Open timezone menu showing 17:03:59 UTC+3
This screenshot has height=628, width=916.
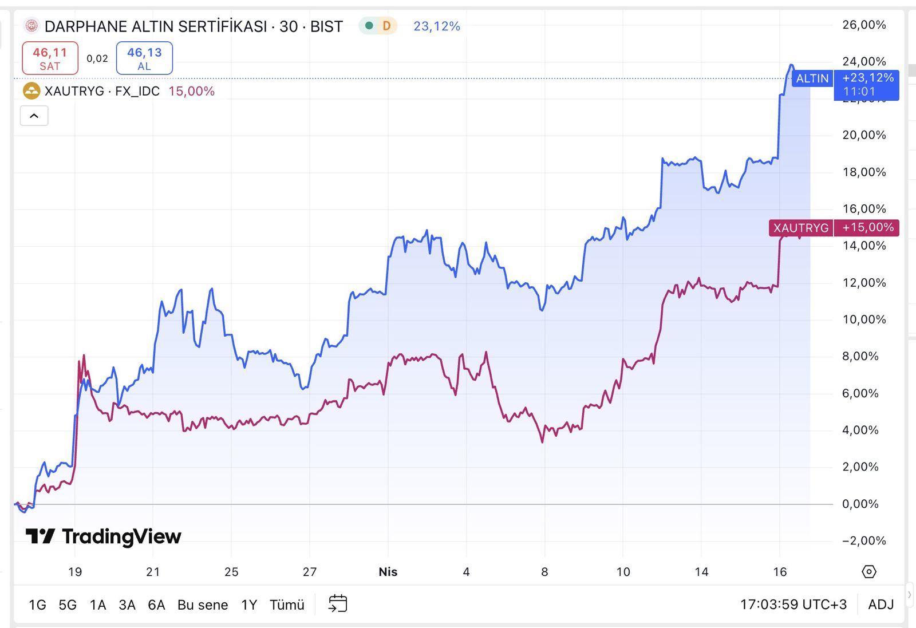coord(793,605)
